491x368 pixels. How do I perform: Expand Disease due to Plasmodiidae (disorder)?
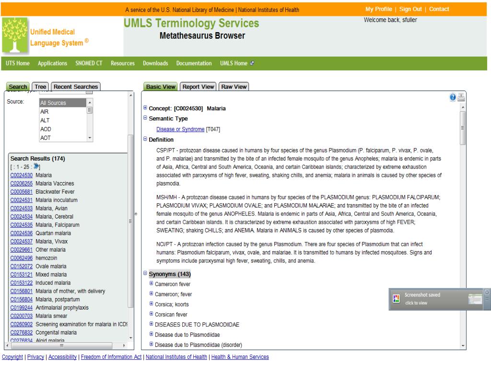(x=151, y=344)
